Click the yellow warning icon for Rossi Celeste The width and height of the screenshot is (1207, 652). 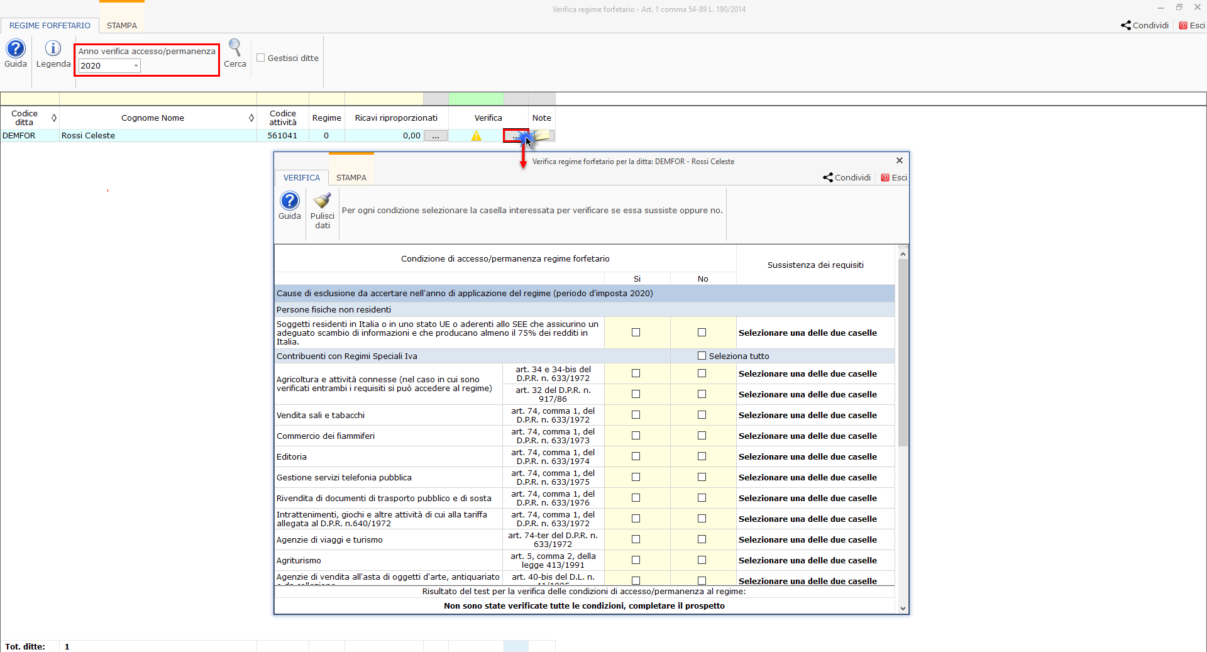(x=476, y=136)
